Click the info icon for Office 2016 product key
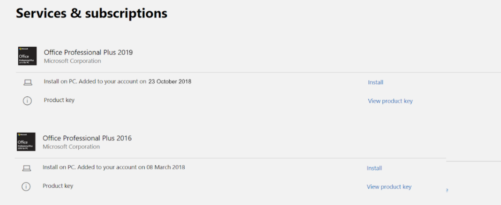Screen dimensions: 501x205 coord(26,187)
